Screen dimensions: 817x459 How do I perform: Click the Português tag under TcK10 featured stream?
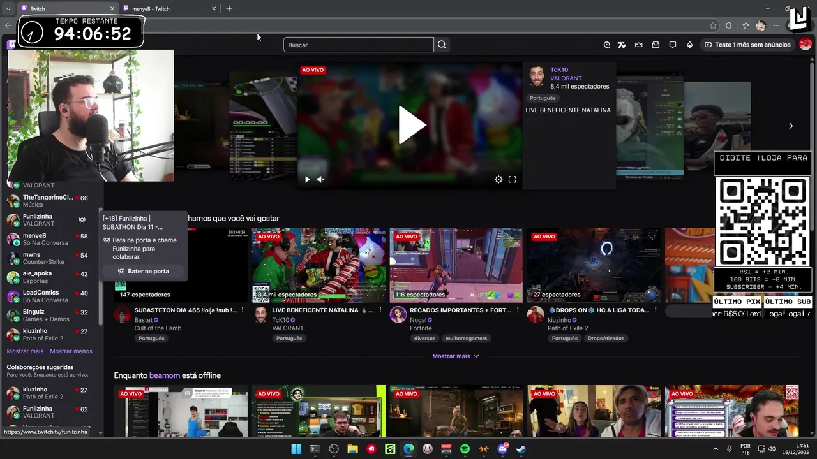coord(543,98)
